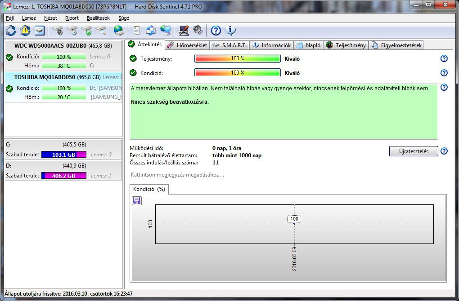
Task: Click the text 'több mint 1000 nap'
Action: click(237, 155)
